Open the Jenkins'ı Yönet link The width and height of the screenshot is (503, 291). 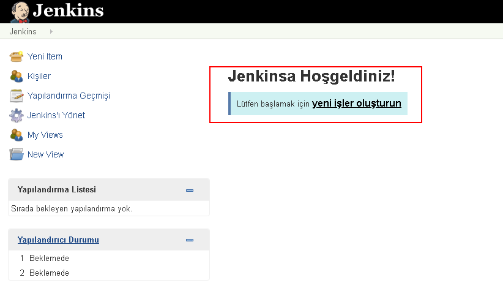[x=56, y=115]
